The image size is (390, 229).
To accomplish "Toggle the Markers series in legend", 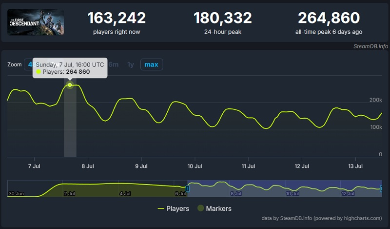I will pyautogui.click(x=214, y=208).
